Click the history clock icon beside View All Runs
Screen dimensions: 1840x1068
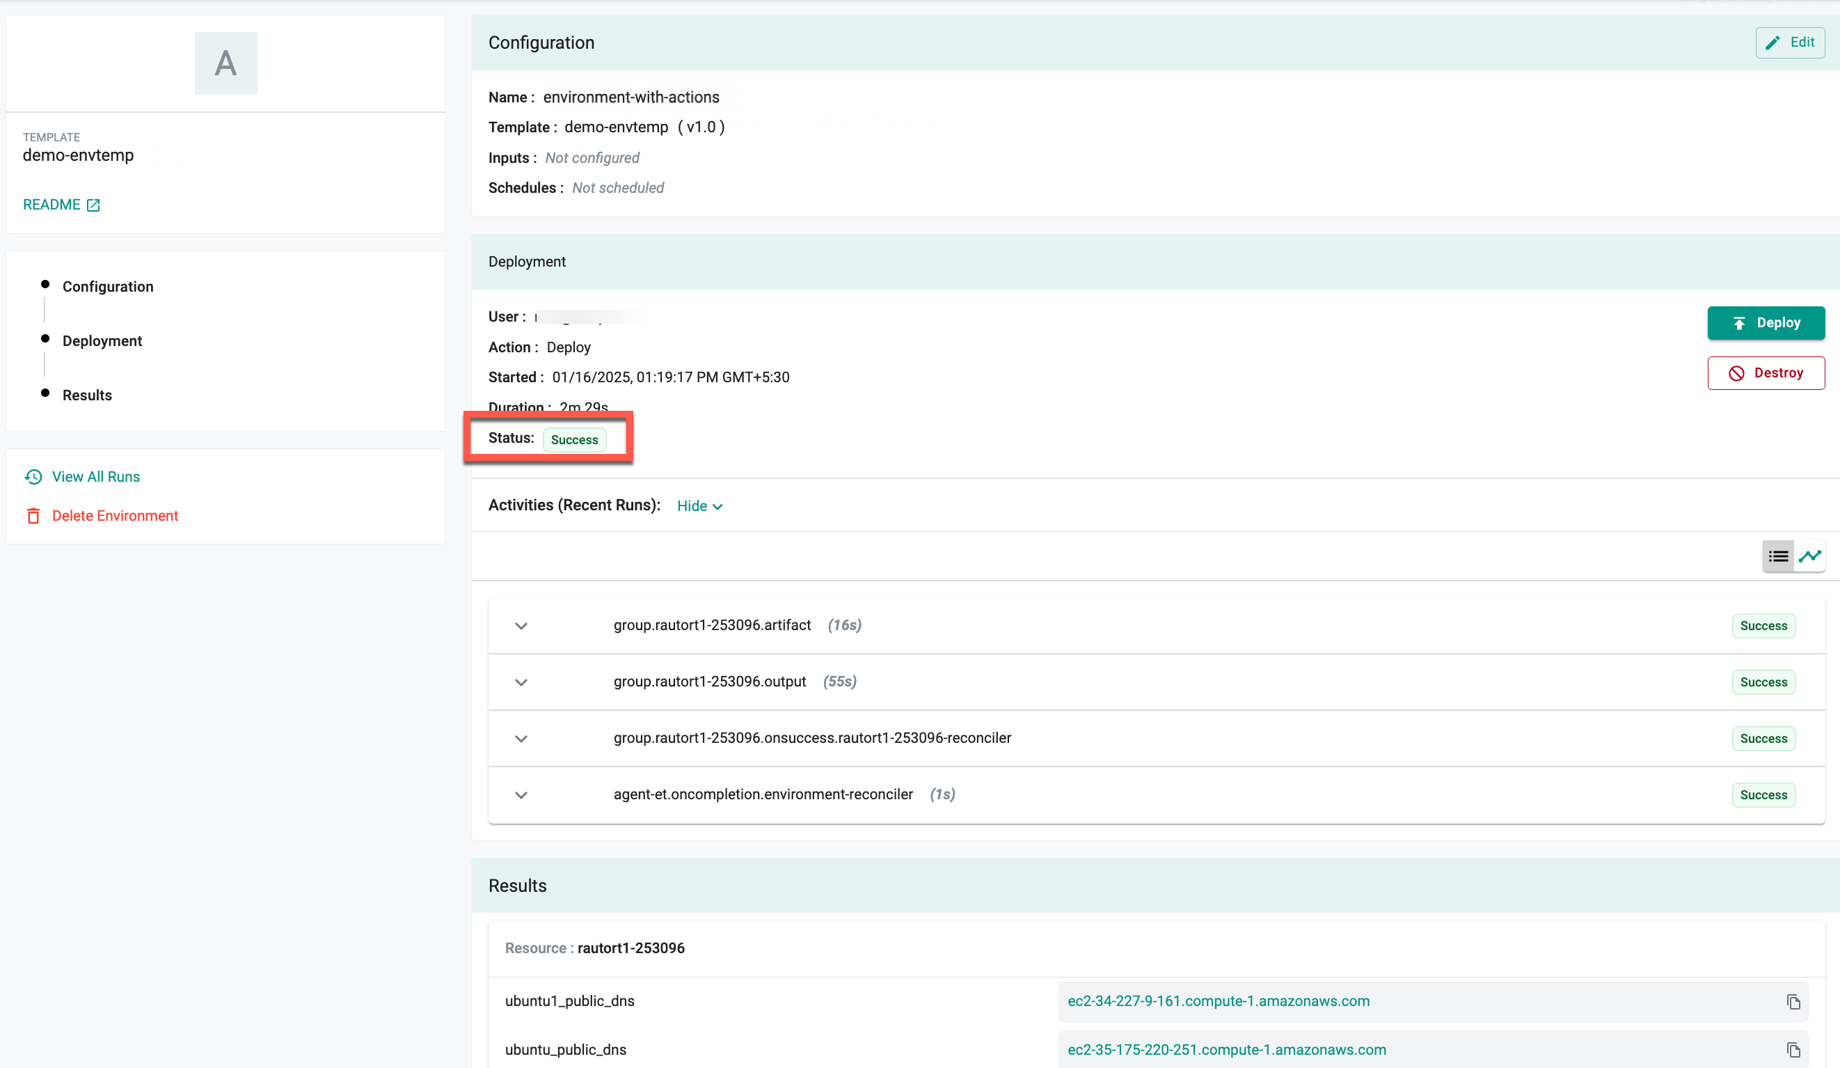[33, 477]
